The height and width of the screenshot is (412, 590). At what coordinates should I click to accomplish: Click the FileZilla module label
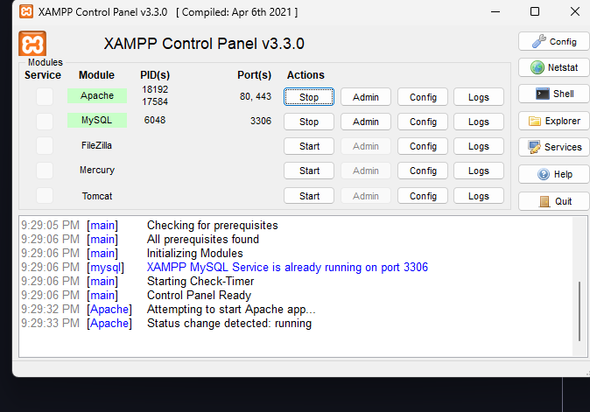pos(96,145)
